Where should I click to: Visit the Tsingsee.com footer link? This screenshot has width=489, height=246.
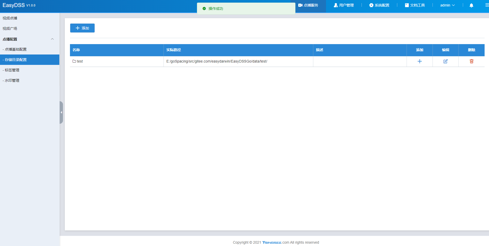tap(276, 242)
